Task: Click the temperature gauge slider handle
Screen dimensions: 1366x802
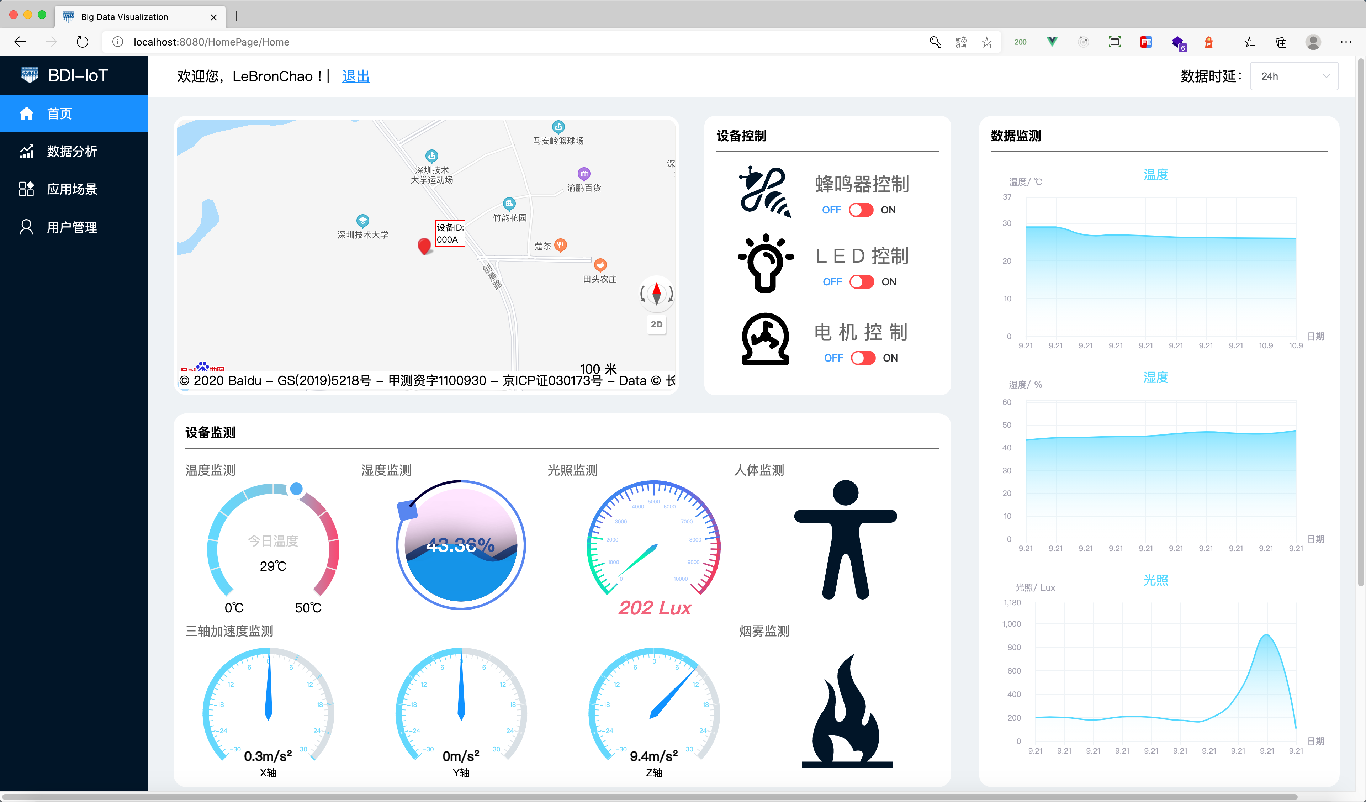Action: (x=296, y=489)
